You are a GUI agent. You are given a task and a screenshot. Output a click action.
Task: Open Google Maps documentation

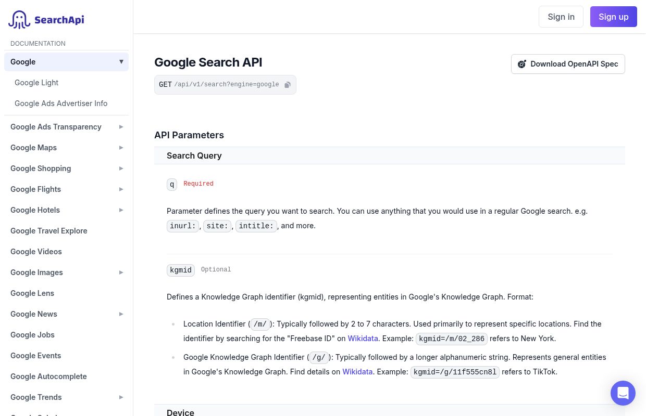33,148
